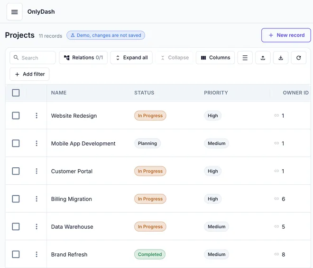Click the Billing Migration name cell
The image size is (313, 268).
pos(72,199)
